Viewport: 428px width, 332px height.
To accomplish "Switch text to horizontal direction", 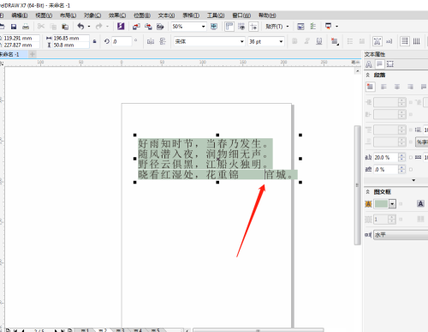I will coord(405,41).
